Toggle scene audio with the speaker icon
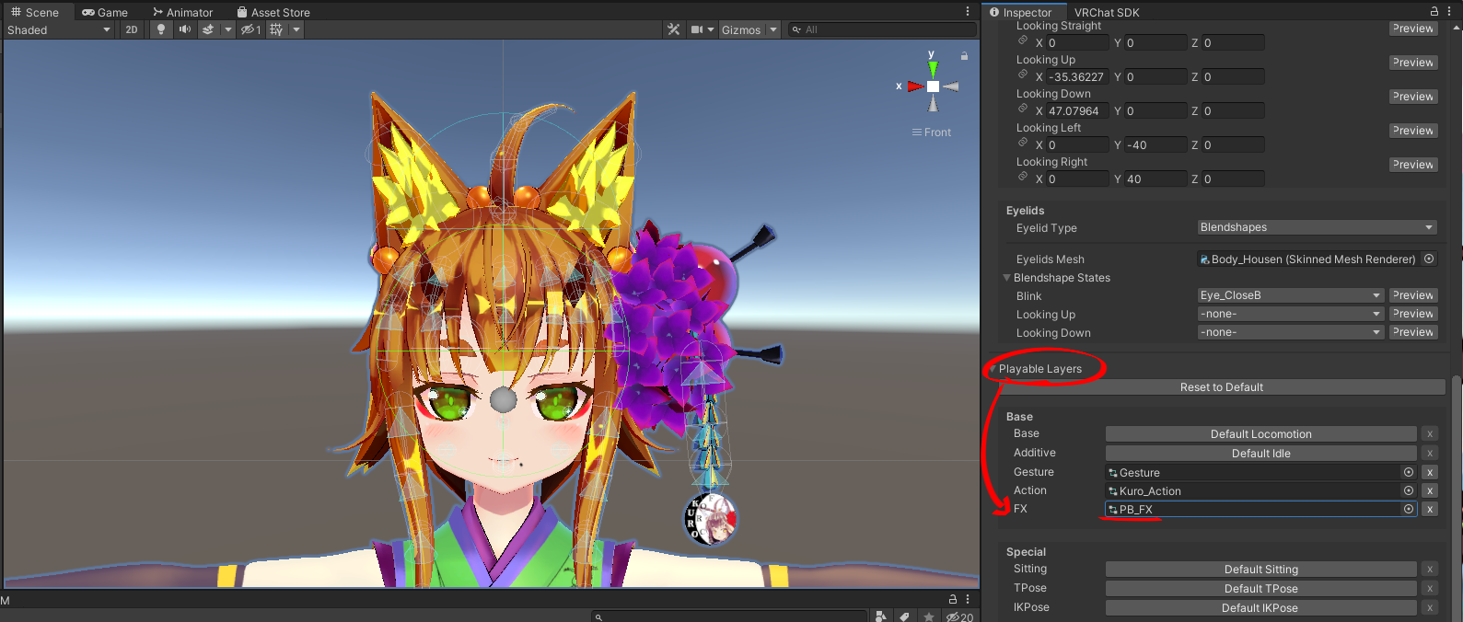1463x622 pixels. point(185,29)
